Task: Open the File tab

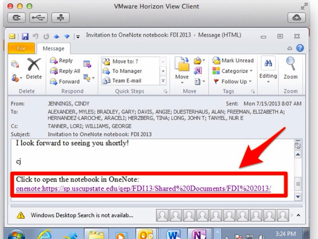Action: click(21, 49)
